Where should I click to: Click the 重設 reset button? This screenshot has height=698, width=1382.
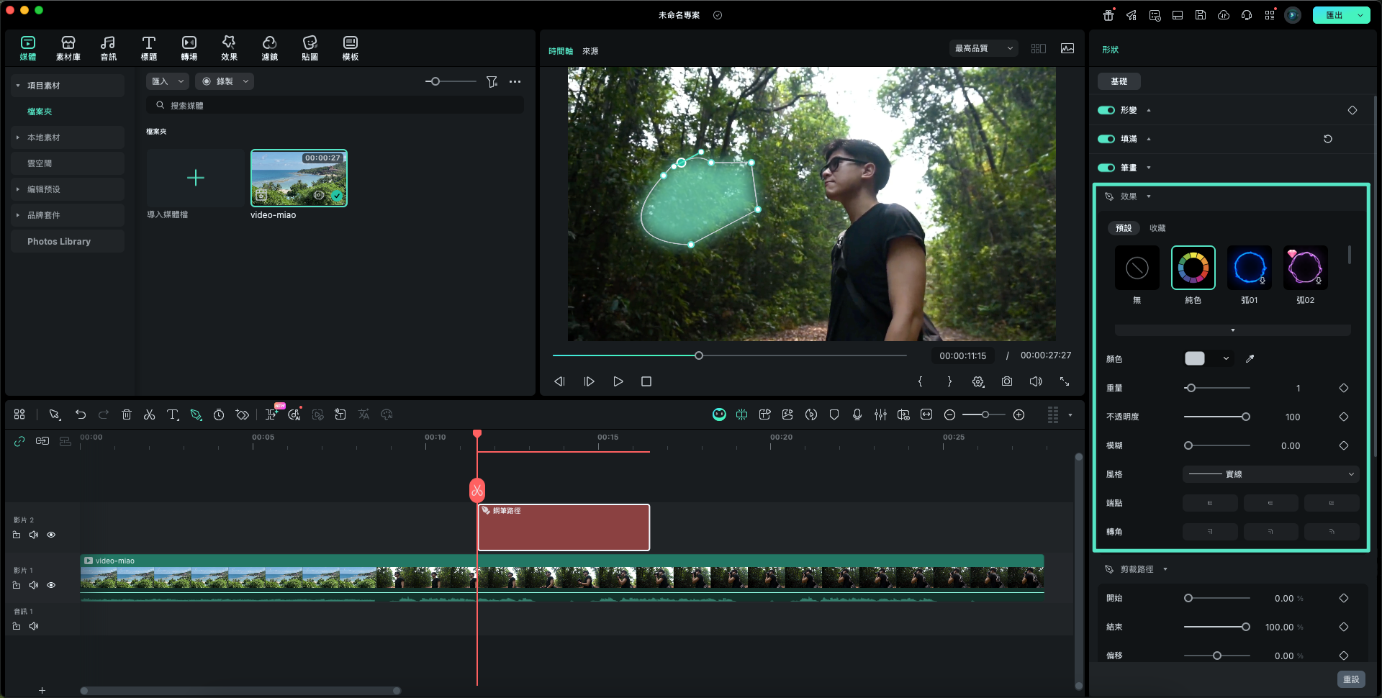pos(1350,679)
